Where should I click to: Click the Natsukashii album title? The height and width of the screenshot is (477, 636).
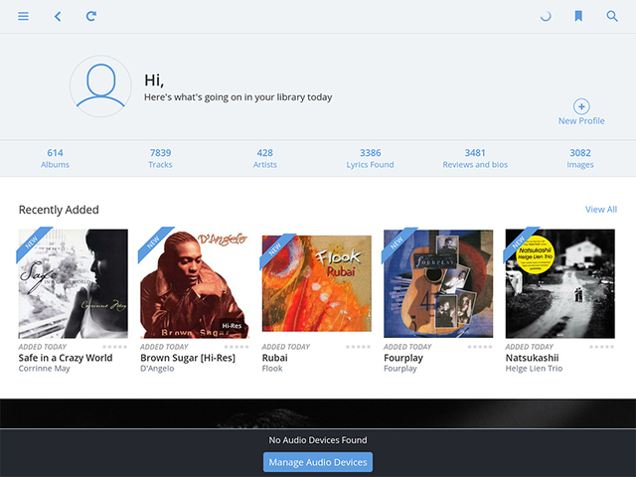pos(532,358)
